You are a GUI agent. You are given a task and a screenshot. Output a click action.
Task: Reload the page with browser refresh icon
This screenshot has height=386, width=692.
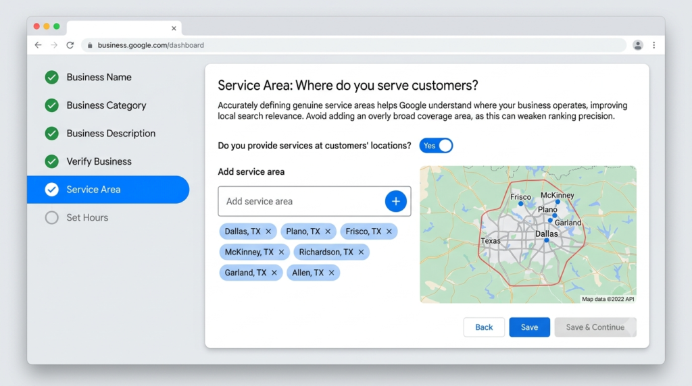click(x=70, y=45)
